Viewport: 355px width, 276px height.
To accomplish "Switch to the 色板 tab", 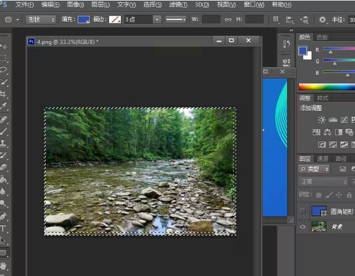I will click(x=322, y=37).
